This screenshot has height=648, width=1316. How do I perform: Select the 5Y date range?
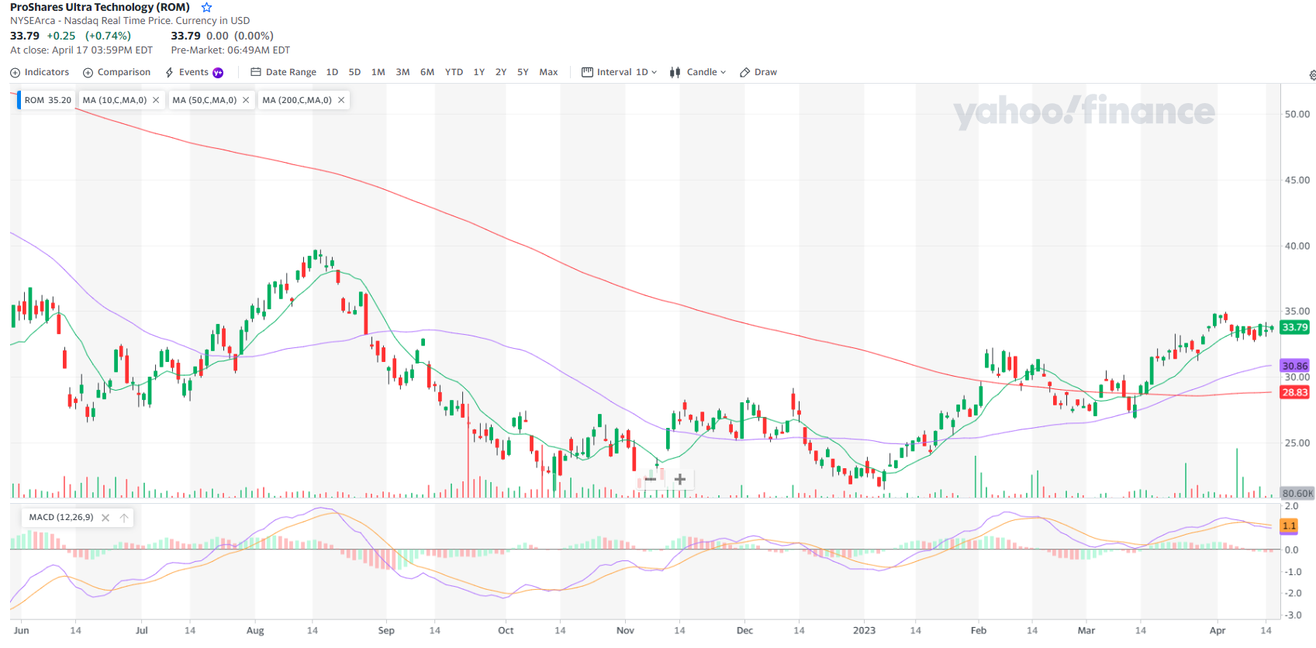(x=523, y=72)
